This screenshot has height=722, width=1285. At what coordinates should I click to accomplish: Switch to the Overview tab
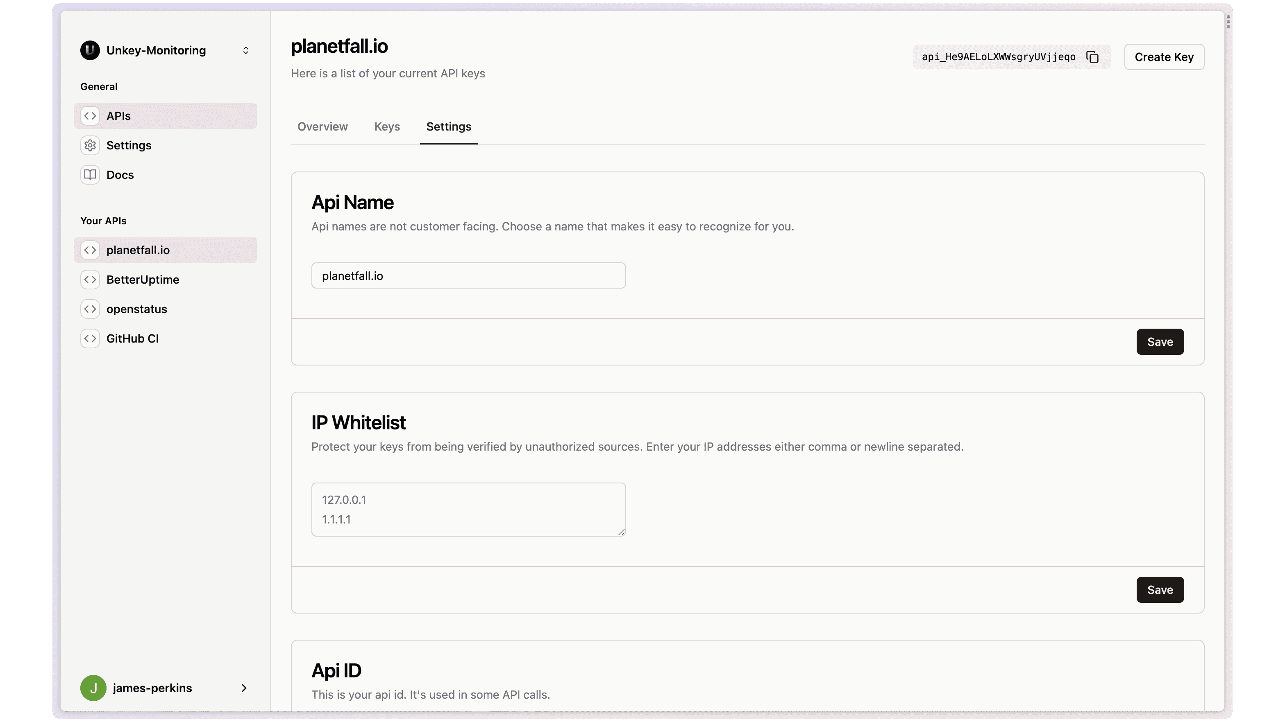pos(322,126)
